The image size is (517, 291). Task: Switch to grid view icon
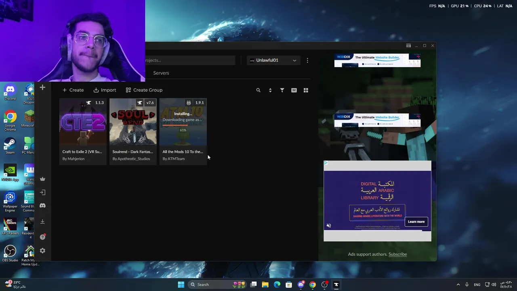[x=306, y=90]
